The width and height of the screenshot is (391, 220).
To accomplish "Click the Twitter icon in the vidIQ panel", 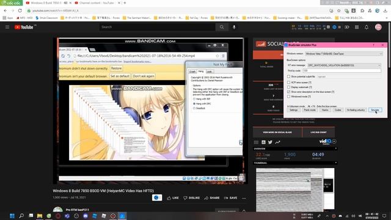I will [270, 142].
